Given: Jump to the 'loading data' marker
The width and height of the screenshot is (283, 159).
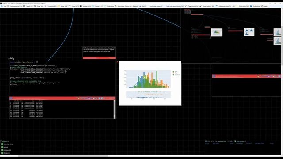Looking at the screenshot, I should click(7, 144).
